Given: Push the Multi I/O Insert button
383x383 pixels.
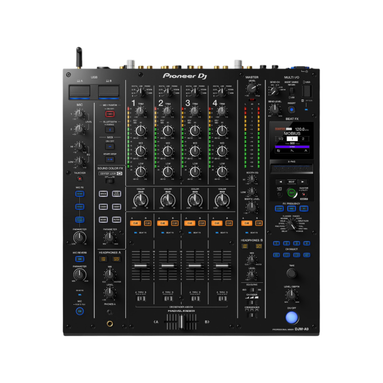Looking at the screenshot, I should point(292,109).
